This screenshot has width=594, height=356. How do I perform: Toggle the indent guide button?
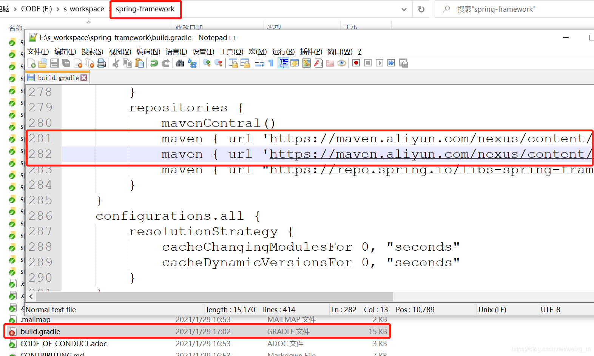tap(283, 63)
